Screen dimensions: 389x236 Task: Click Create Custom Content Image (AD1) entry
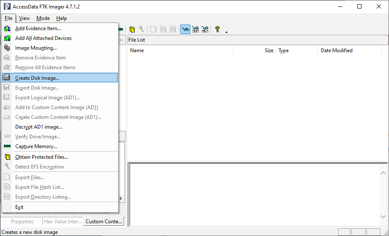pyautogui.click(x=60, y=117)
